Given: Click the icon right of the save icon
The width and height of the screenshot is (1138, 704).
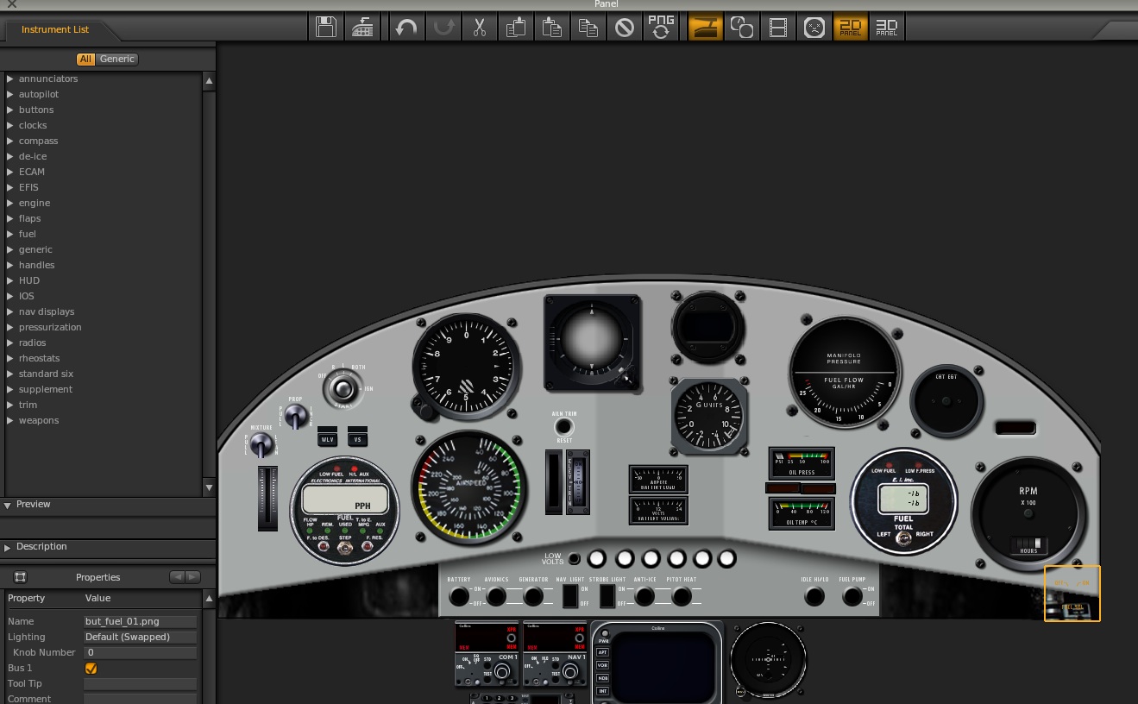Looking at the screenshot, I should pyautogui.click(x=362, y=28).
